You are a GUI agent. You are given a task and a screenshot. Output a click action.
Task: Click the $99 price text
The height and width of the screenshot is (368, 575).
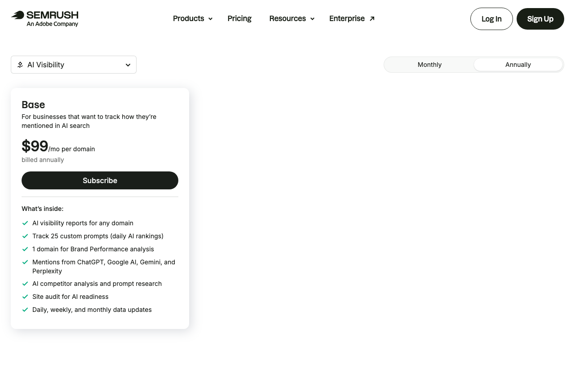point(35,146)
